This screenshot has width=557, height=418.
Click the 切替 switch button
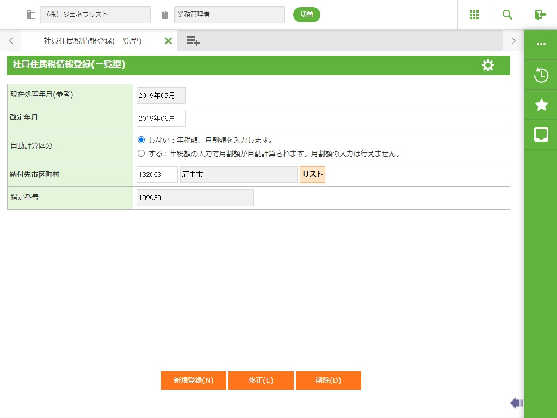[x=306, y=15]
